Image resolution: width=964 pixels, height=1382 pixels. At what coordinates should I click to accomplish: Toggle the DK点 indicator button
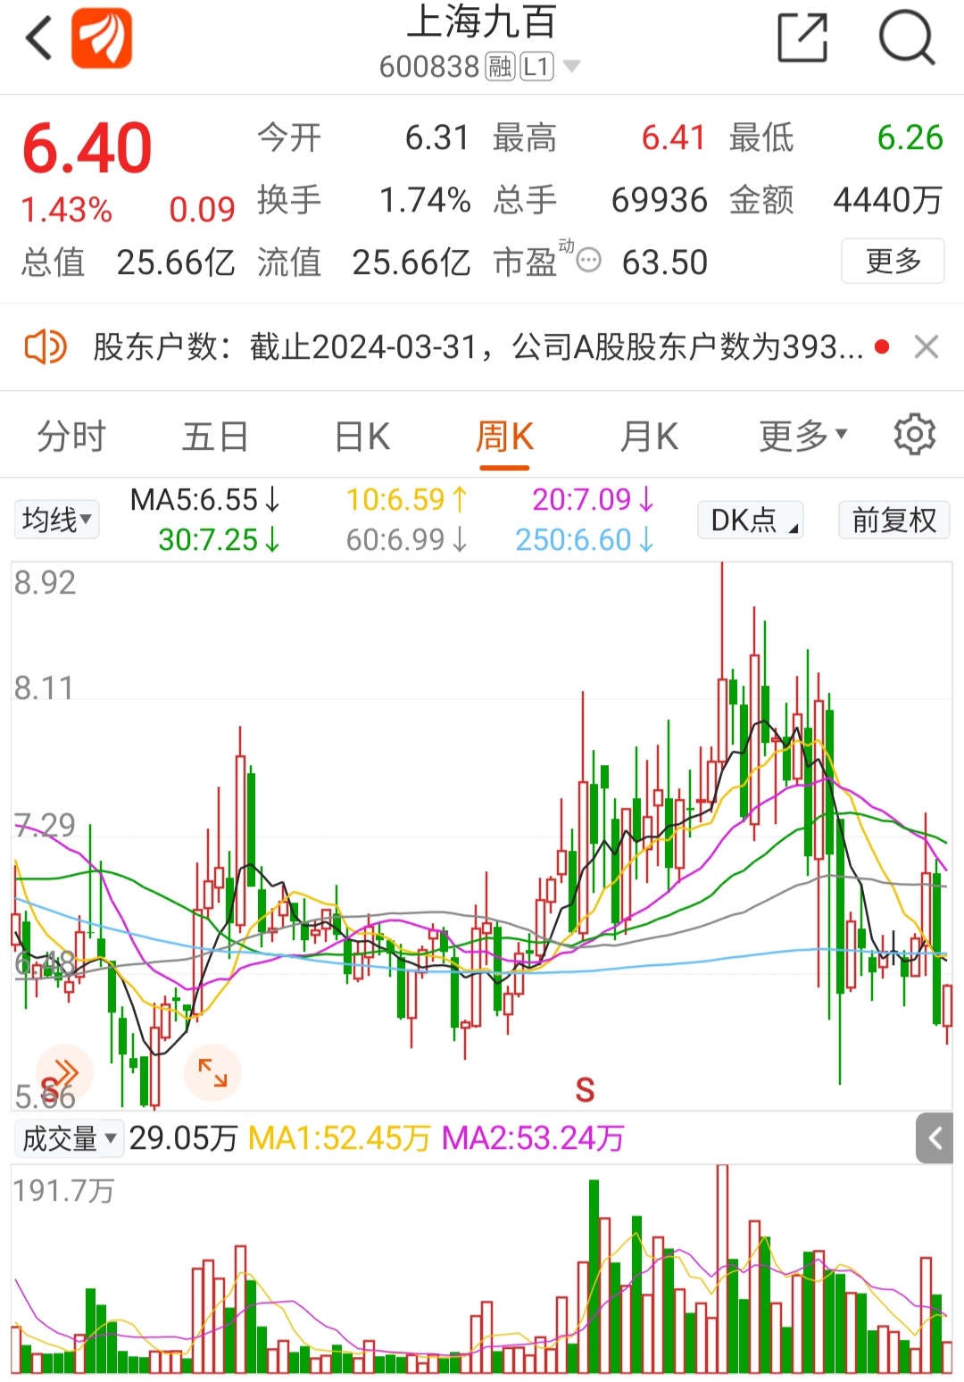[x=751, y=520]
